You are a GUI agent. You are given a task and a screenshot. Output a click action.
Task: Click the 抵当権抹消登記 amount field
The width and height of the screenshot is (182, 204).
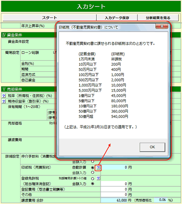[114, 184]
